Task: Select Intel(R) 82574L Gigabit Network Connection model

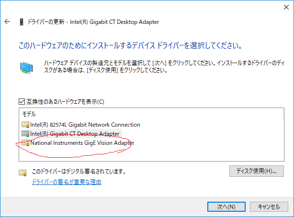Action: pyautogui.click(x=85, y=125)
